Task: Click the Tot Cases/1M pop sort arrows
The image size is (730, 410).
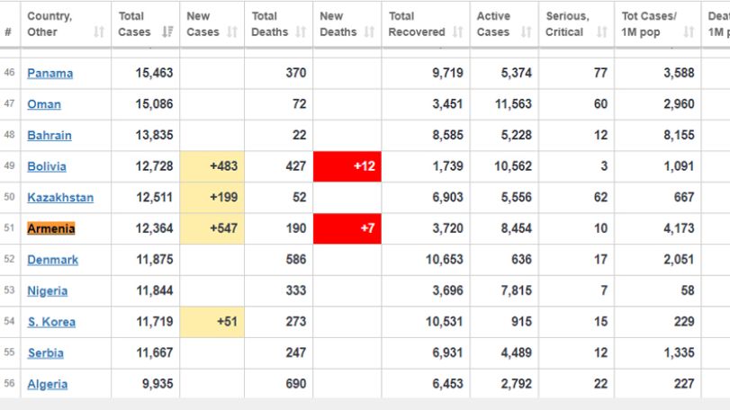Action: 689,32
